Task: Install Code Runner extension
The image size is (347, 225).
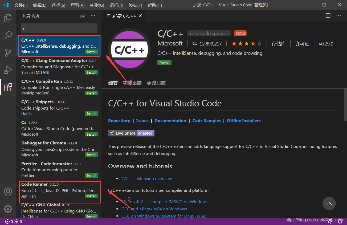Action: click(92, 196)
